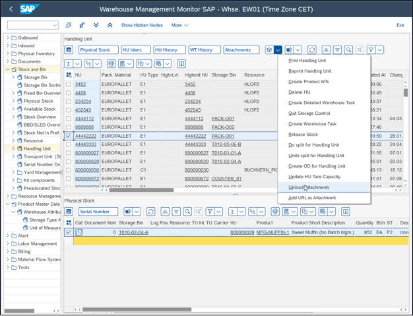Choose Add URL as Attachment
Viewport: 413px width, 316px height.
[x=312, y=198]
